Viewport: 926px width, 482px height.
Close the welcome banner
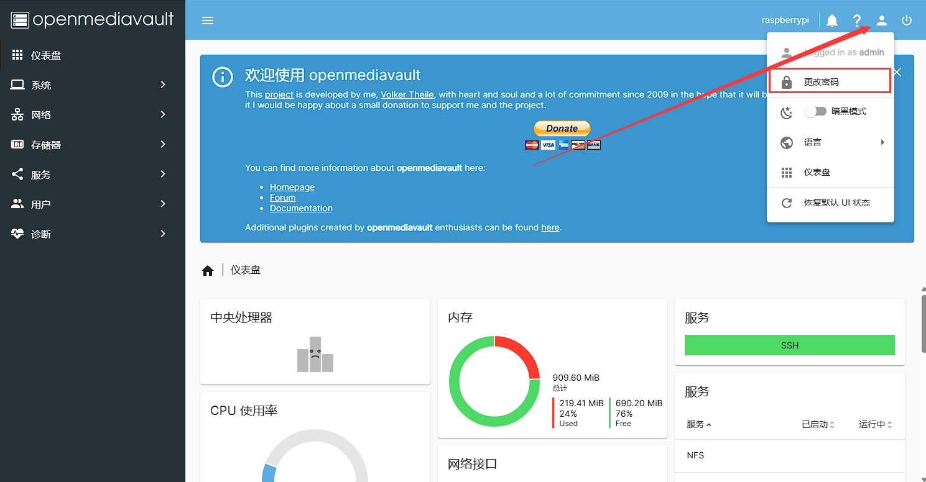897,72
